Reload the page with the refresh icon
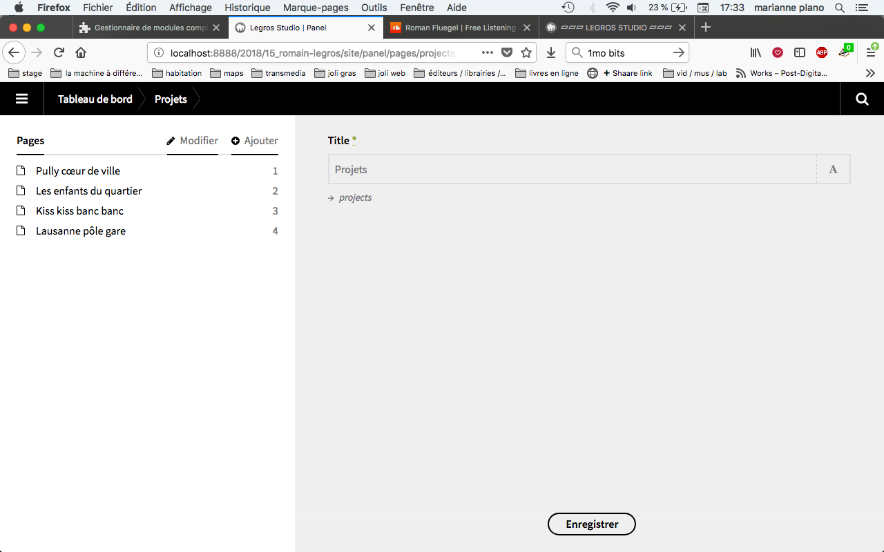The width and height of the screenshot is (884, 552). [x=59, y=52]
